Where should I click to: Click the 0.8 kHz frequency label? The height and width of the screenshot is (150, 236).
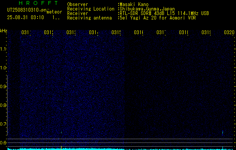click(x=3, y=105)
